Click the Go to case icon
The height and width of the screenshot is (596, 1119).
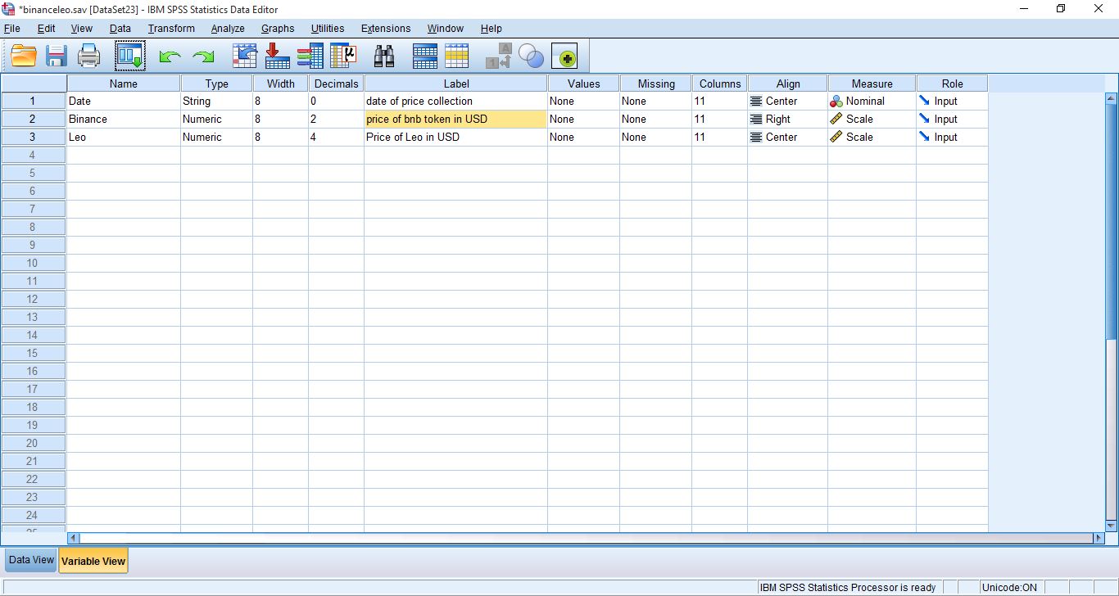point(245,56)
